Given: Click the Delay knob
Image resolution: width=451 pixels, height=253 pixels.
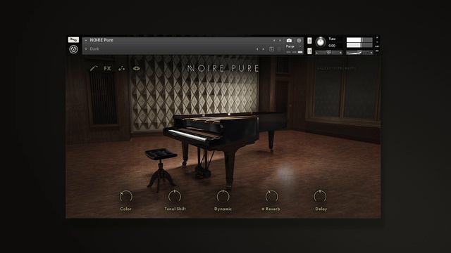Looking at the screenshot, I should (320, 197).
